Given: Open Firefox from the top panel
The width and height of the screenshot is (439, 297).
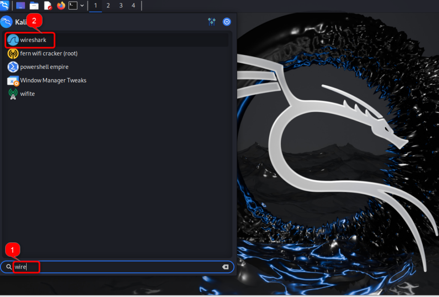Looking at the screenshot, I should pyautogui.click(x=60, y=6).
